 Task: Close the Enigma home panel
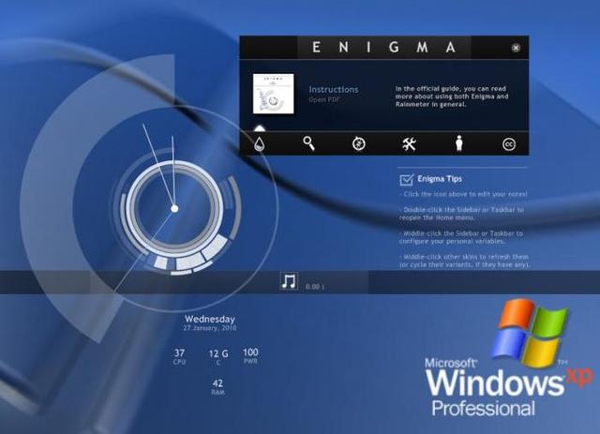tap(517, 48)
